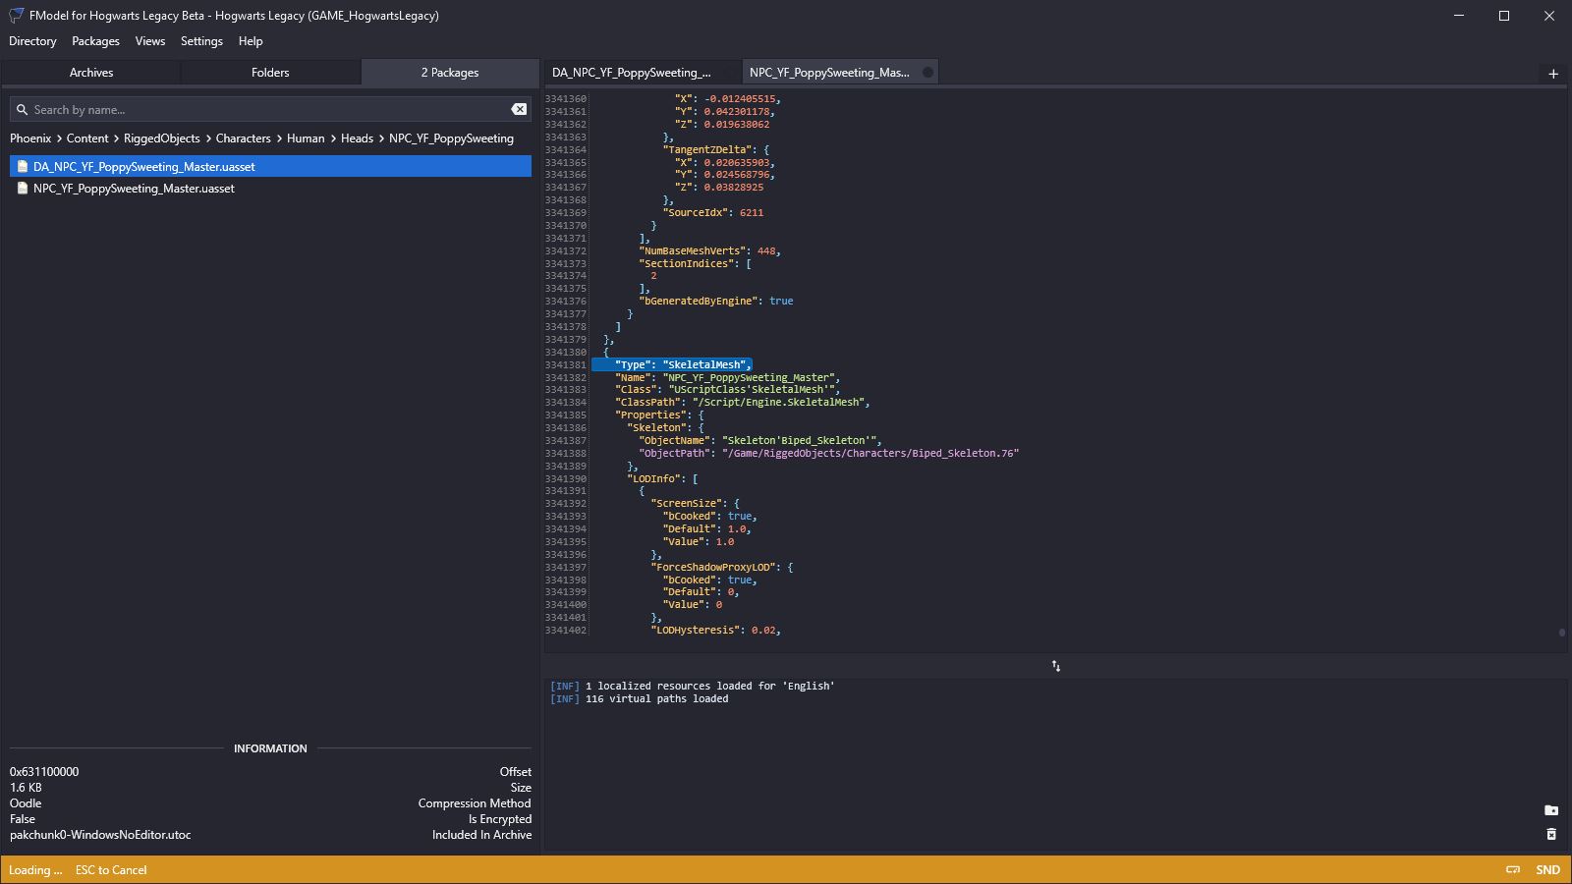
Task: Open the Views menu
Action: pos(150,41)
